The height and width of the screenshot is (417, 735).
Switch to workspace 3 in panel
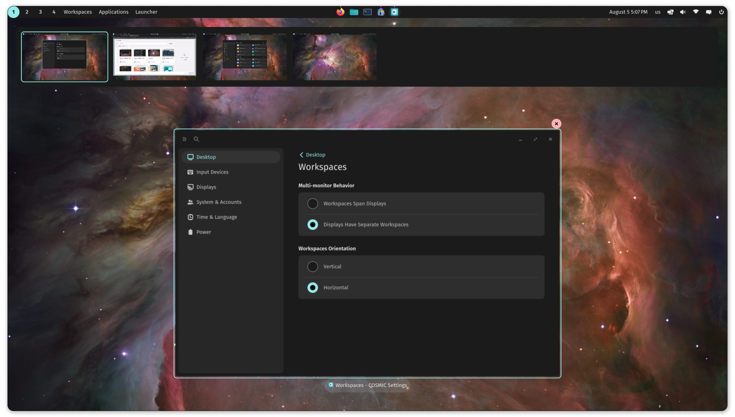[40, 12]
